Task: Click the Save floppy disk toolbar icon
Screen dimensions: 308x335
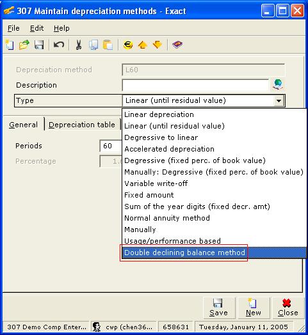Action: pos(39,45)
